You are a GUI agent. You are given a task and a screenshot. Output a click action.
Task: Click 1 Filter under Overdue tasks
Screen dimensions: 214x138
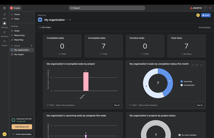(145, 54)
